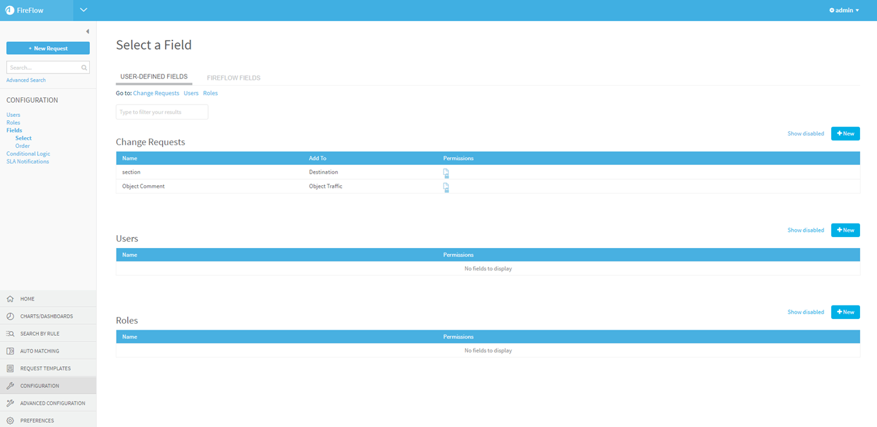The image size is (877, 427).
Task: Click the New Request button
Action: point(48,49)
